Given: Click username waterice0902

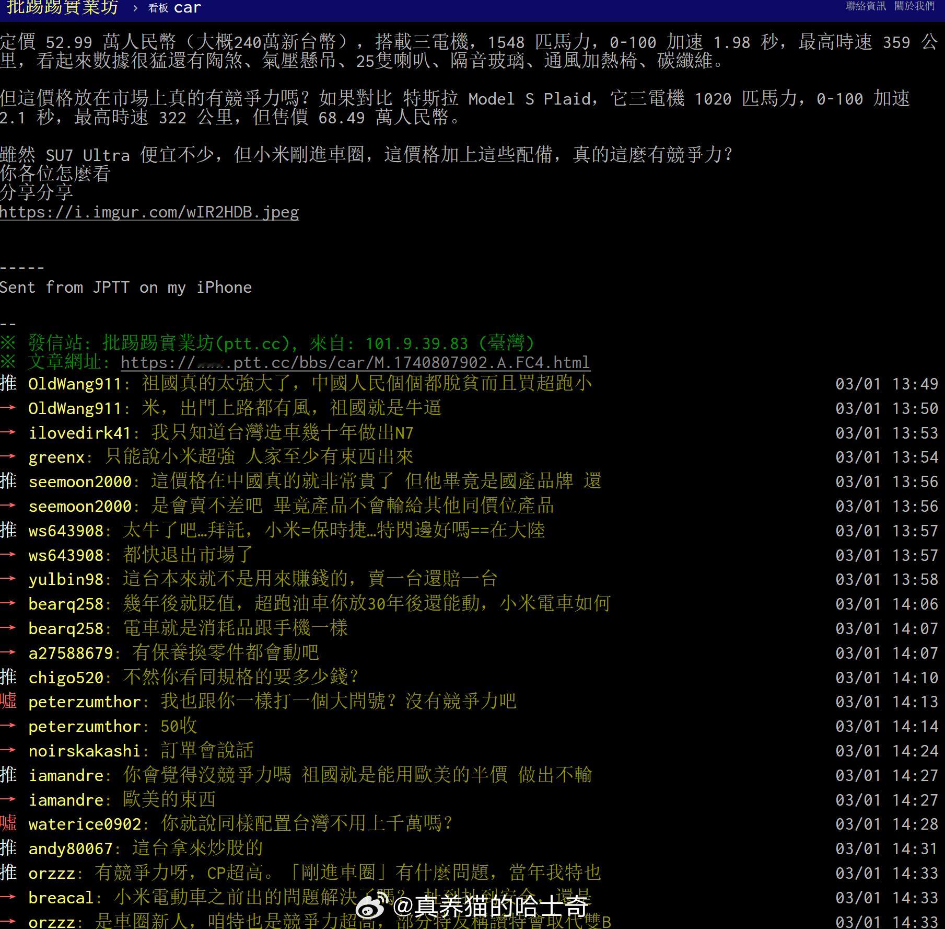Looking at the screenshot, I should [85, 824].
